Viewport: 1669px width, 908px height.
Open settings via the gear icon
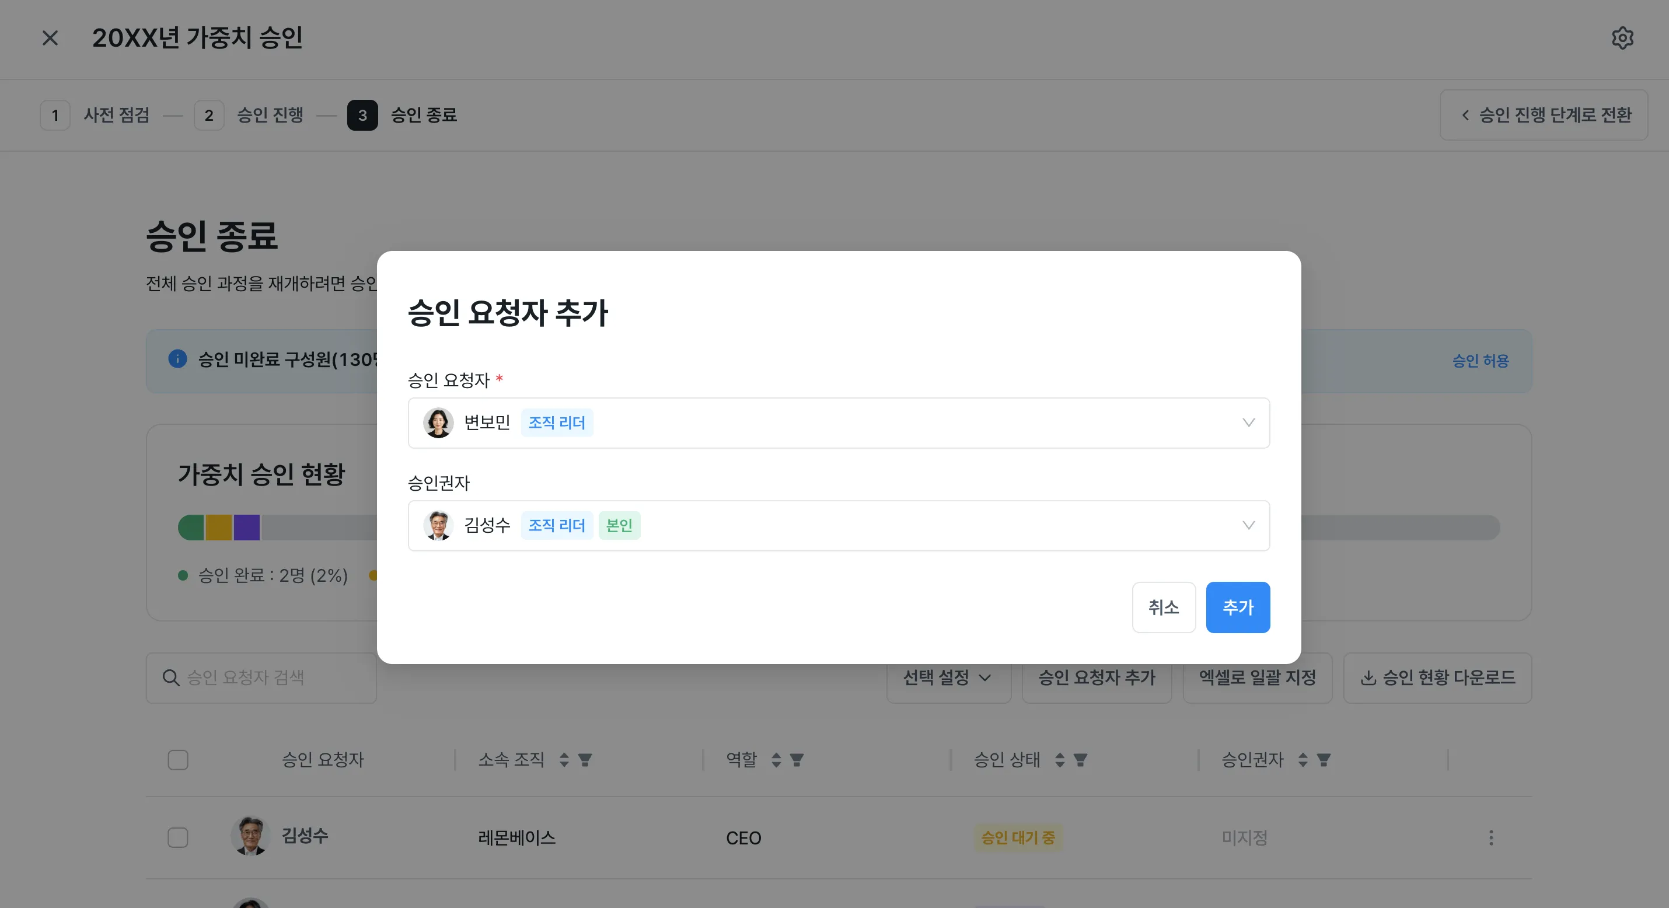[x=1622, y=39]
